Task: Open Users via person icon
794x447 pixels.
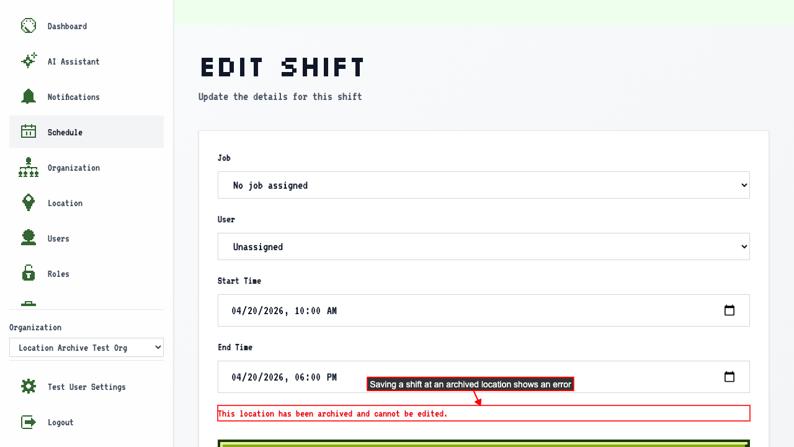Action: (29, 238)
